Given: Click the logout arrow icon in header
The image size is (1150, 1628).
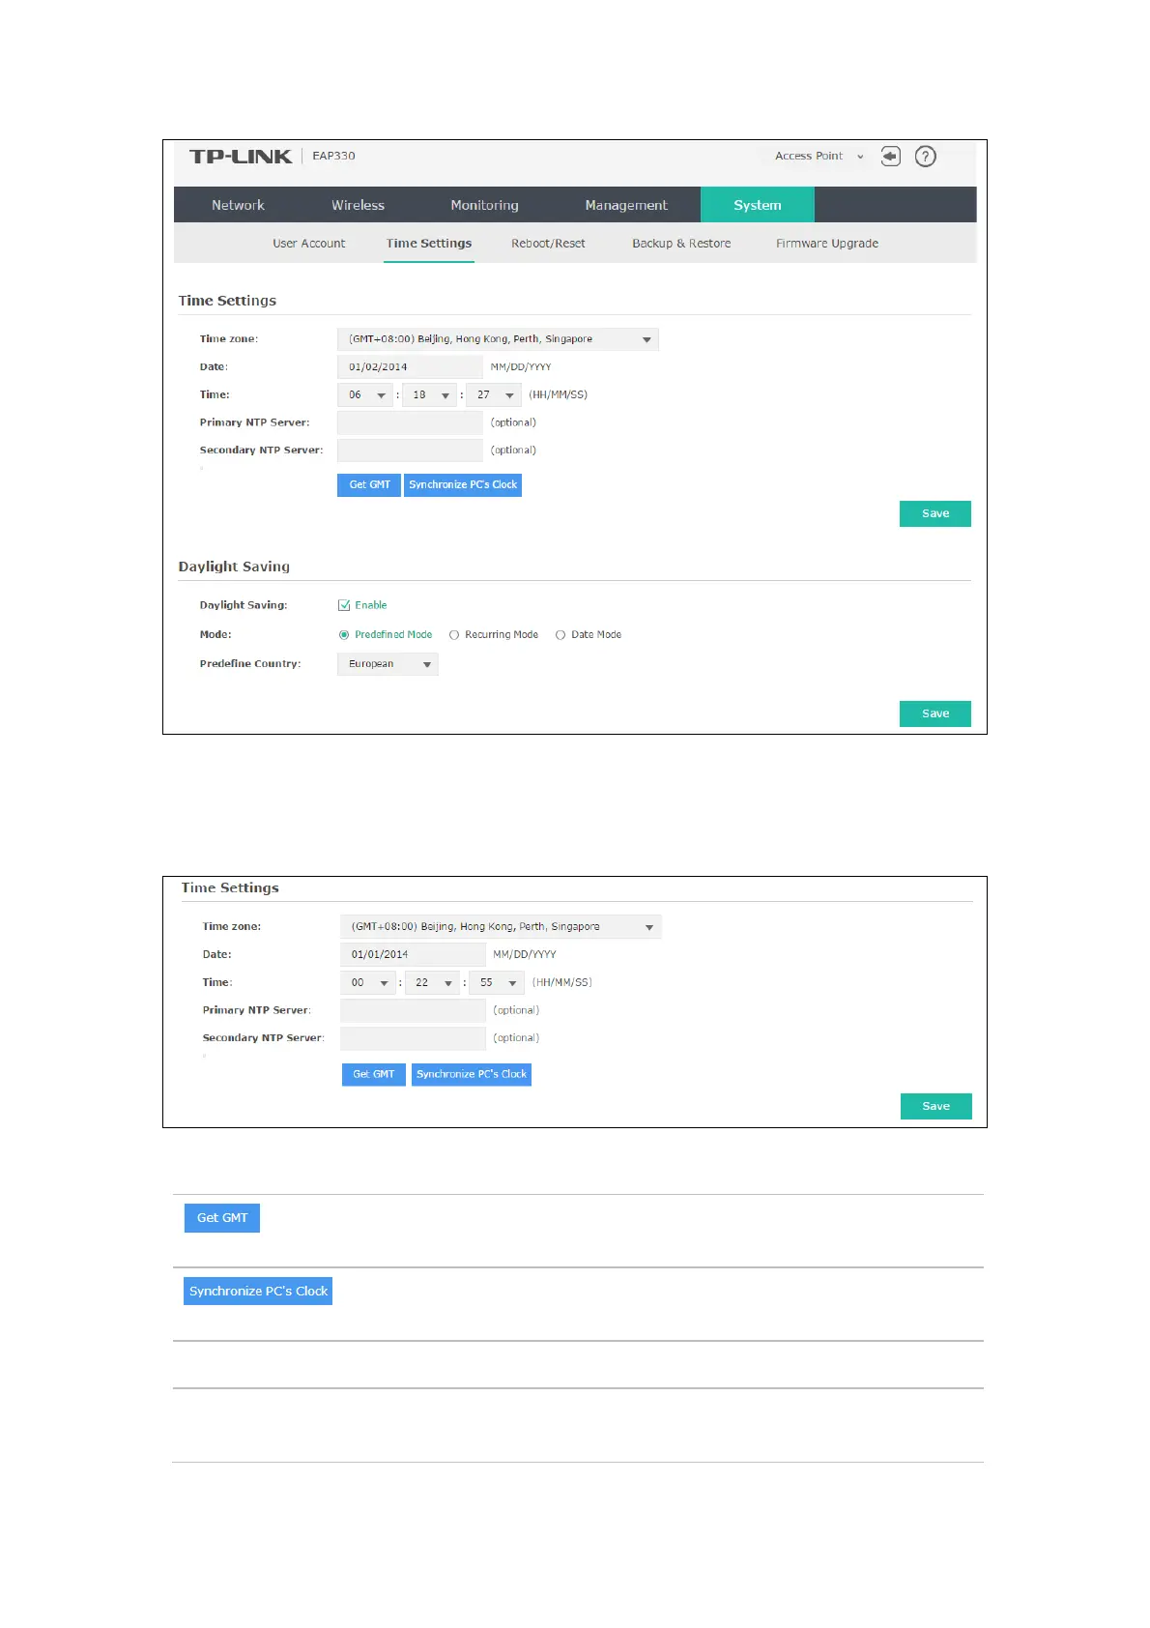Looking at the screenshot, I should 890,157.
